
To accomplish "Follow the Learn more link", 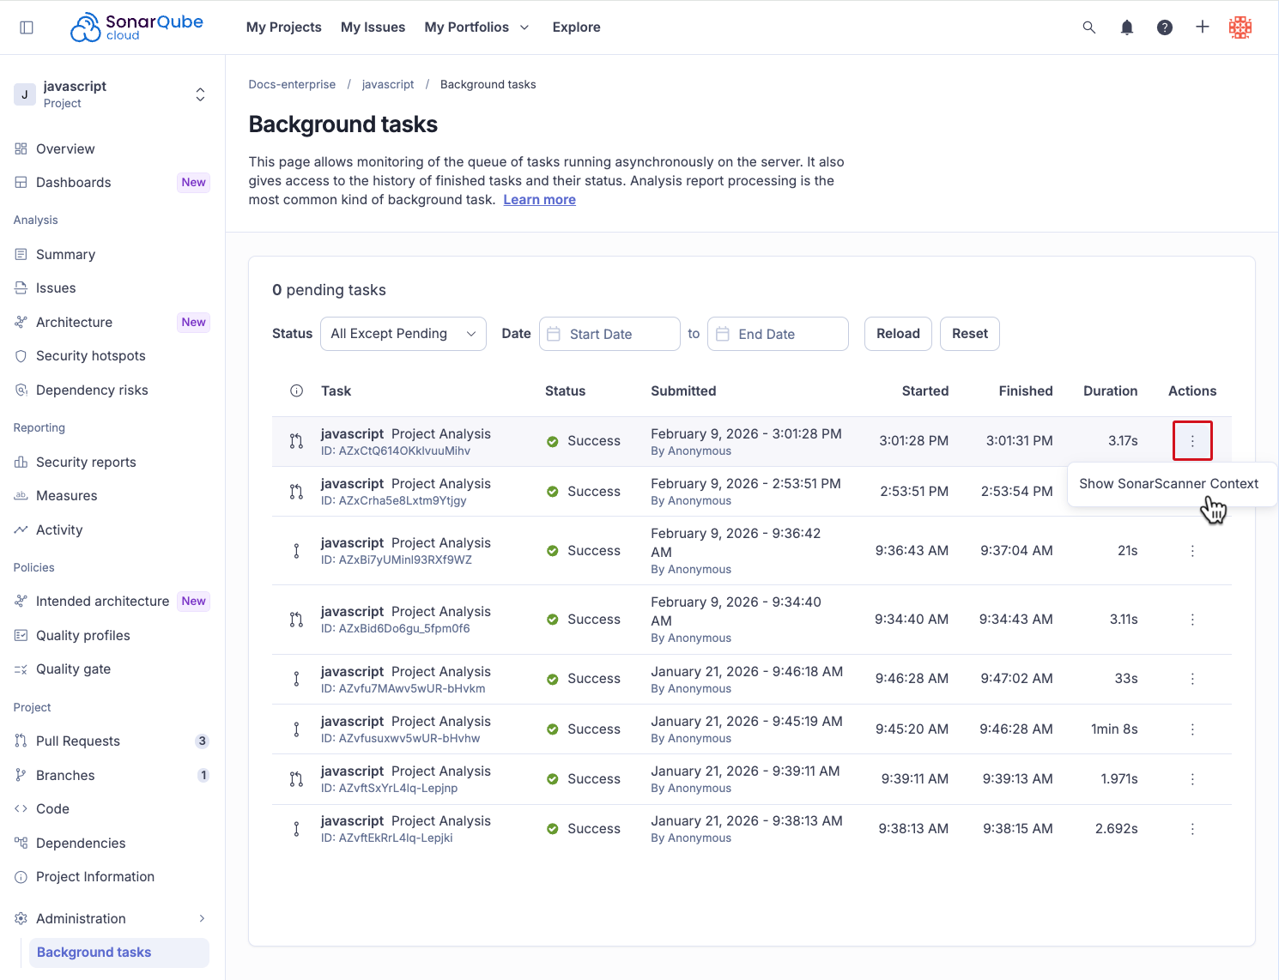I will click(x=539, y=200).
